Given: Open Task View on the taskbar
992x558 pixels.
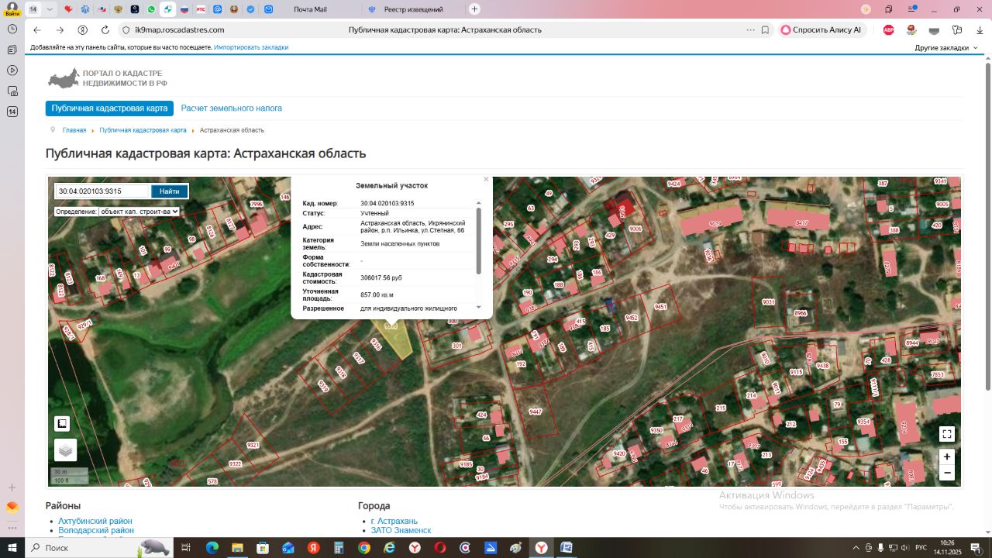Looking at the screenshot, I should coord(186,548).
